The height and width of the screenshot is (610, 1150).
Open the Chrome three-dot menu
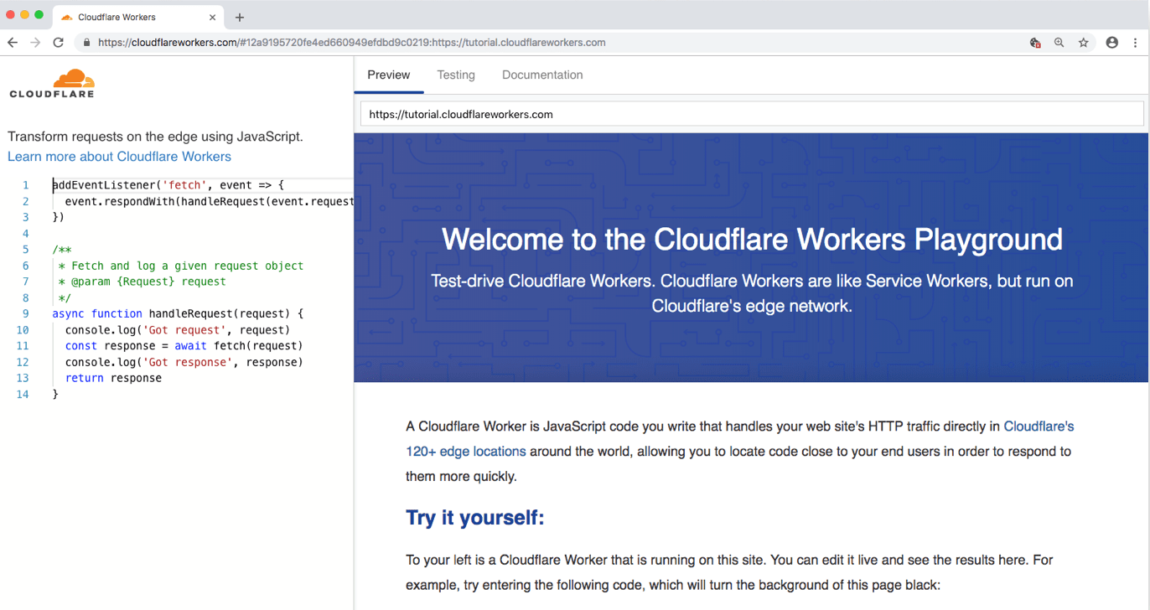coord(1136,43)
